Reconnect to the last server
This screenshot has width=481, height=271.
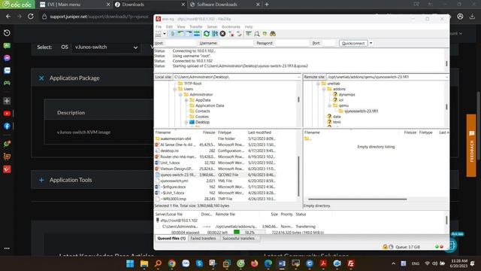[x=239, y=34]
